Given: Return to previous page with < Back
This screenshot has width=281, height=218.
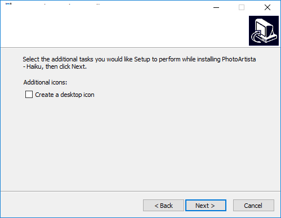Looking at the screenshot, I should (x=163, y=206).
